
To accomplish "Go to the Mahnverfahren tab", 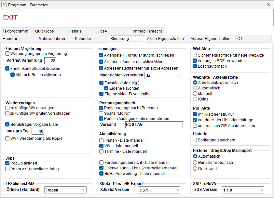I will click(x=55, y=39).
